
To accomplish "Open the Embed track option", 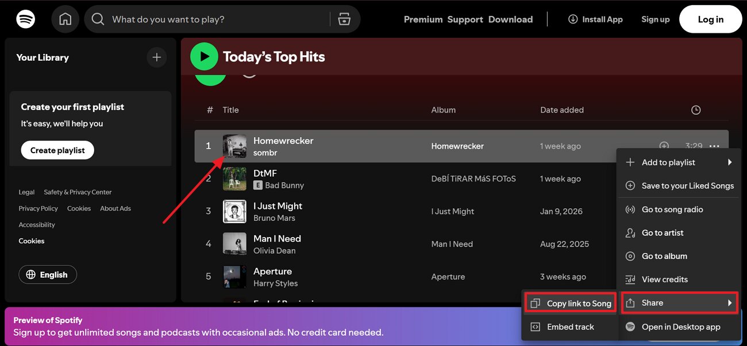I will click(x=571, y=326).
